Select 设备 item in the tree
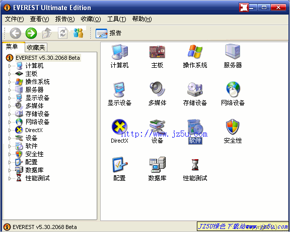This screenshot has height=232, width=290. point(31,138)
